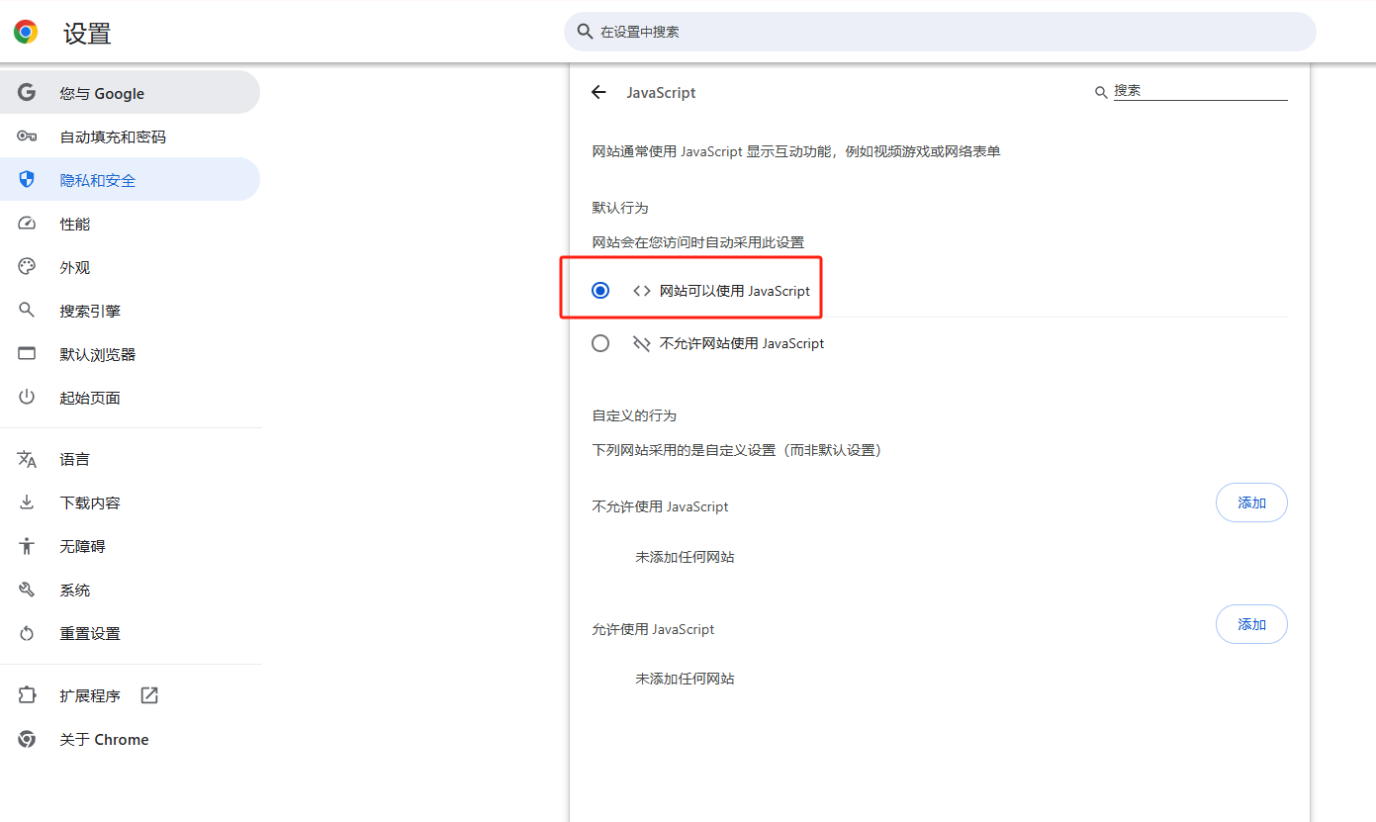Click the palette icon for 外观
Viewport: 1376px width, 822px height.
tap(27, 267)
